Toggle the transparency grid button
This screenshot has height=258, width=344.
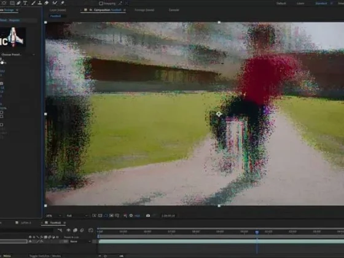100,216
